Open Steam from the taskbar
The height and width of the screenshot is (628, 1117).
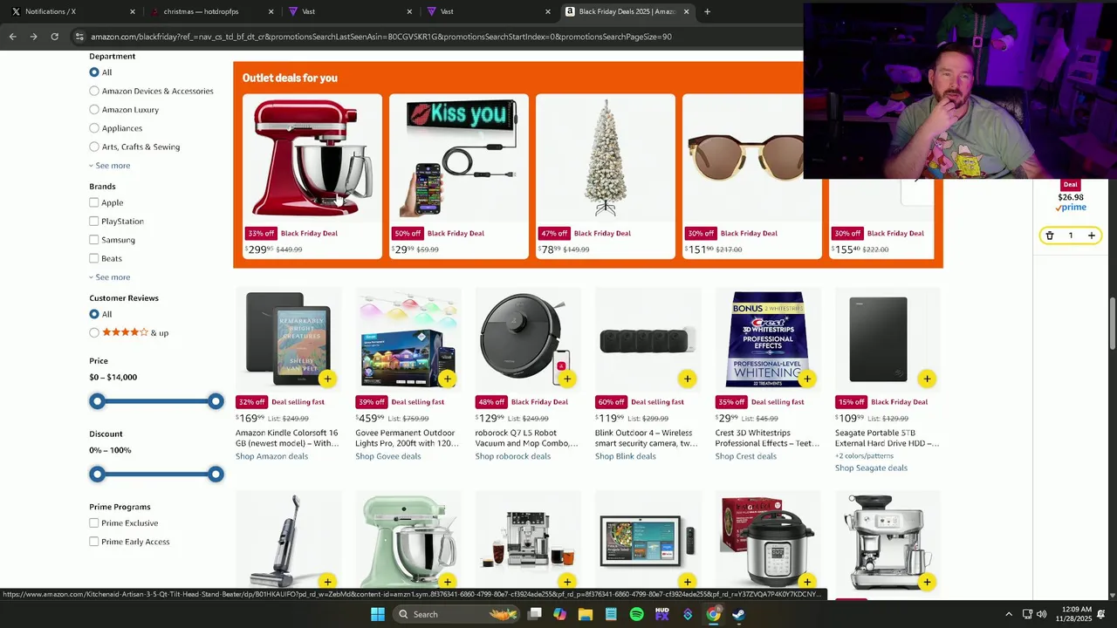(x=739, y=614)
